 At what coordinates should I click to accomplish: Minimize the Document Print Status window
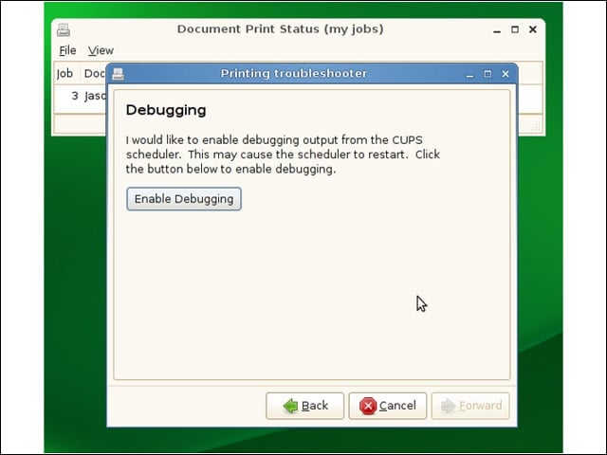click(x=497, y=29)
